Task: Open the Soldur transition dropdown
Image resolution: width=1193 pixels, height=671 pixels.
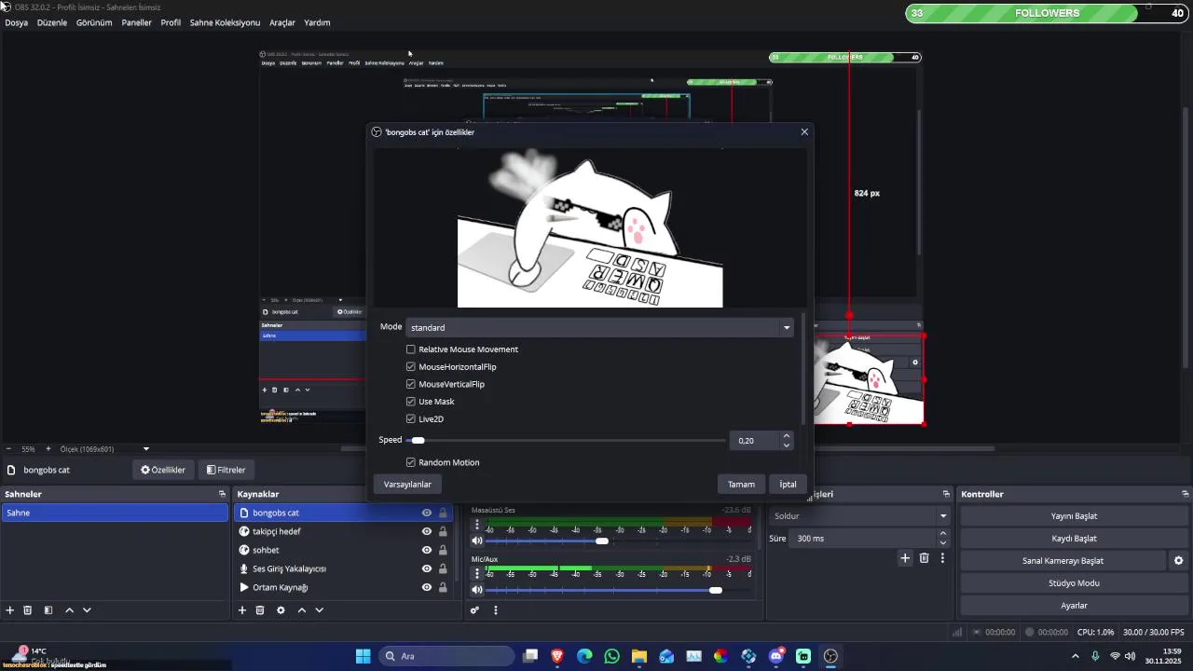Action: click(859, 515)
